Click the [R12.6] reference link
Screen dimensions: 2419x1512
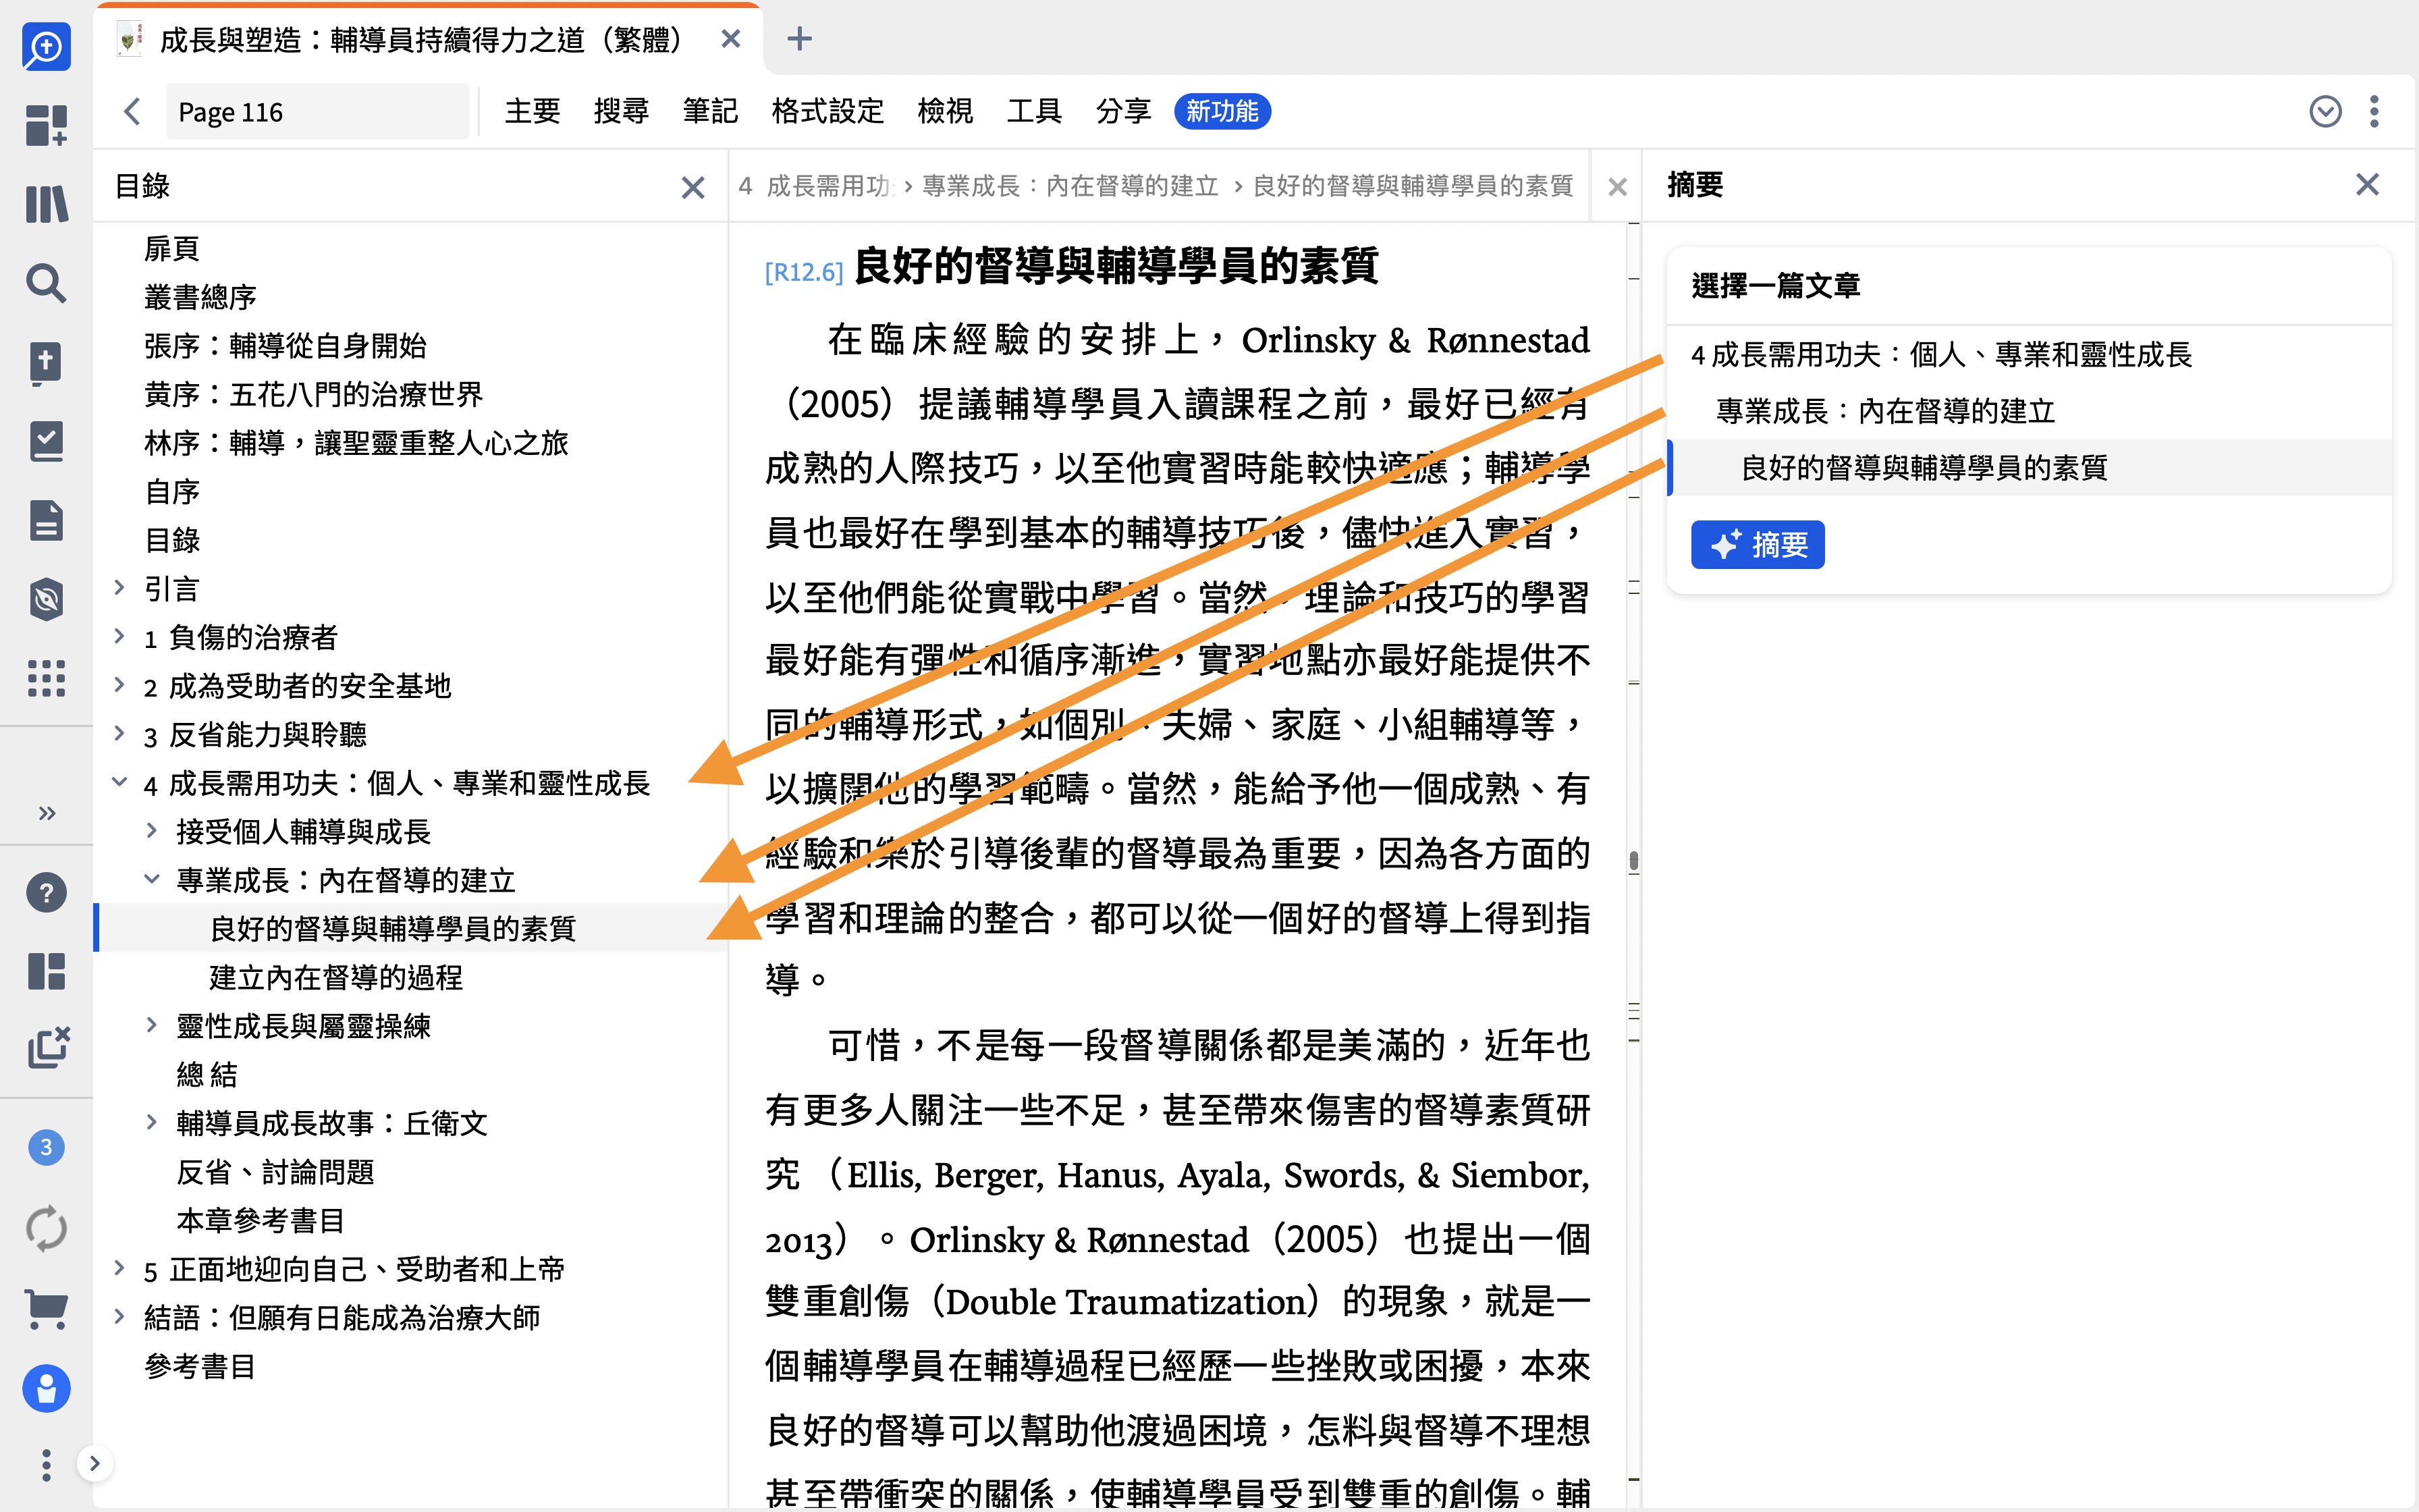coord(804,272)
